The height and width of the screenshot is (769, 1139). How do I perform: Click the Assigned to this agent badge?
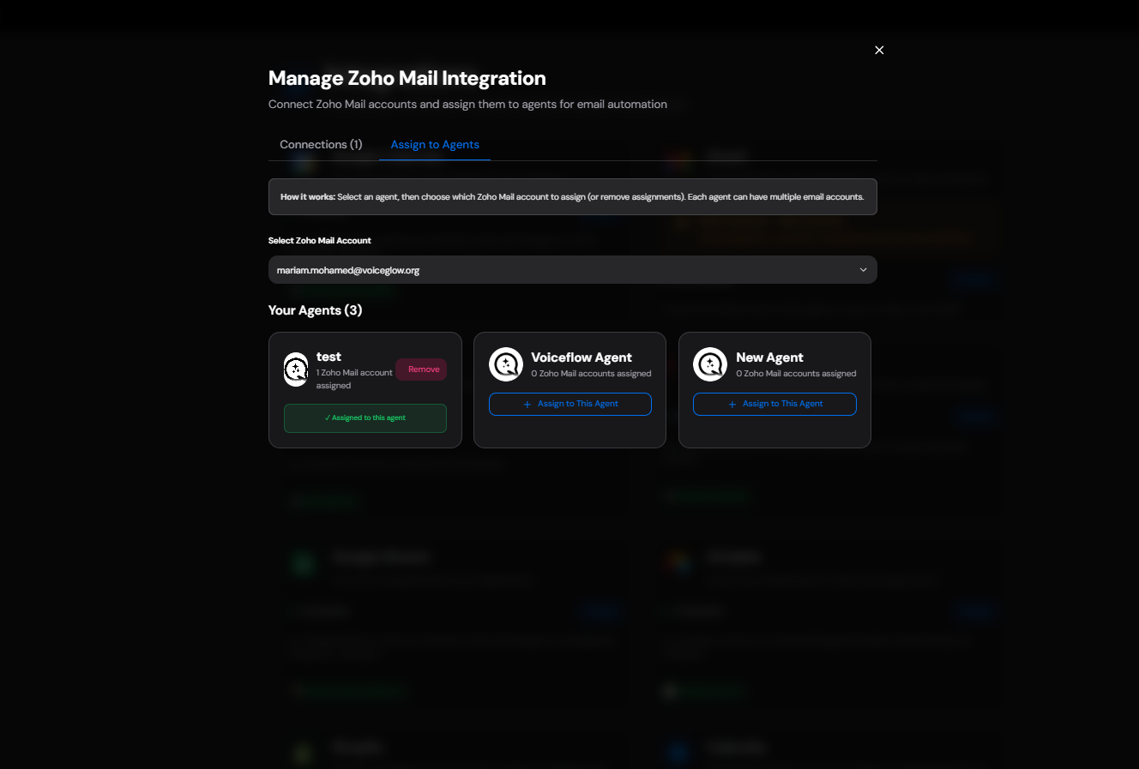[365, 418]
